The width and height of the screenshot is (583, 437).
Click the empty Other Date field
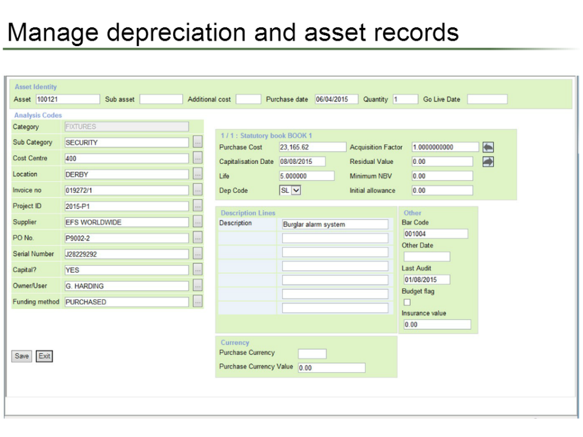click(x=427, y=257)
